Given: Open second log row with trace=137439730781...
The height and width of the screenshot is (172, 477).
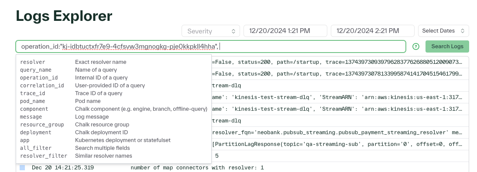Looking at the screenshot, I should (x=340, y=74).
